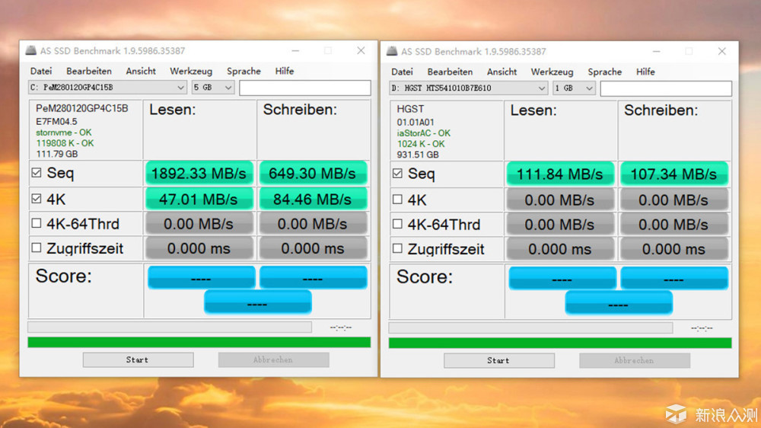Minimize the right AS SSD Benchmark window
761x428 pixels.
(654, 52)
